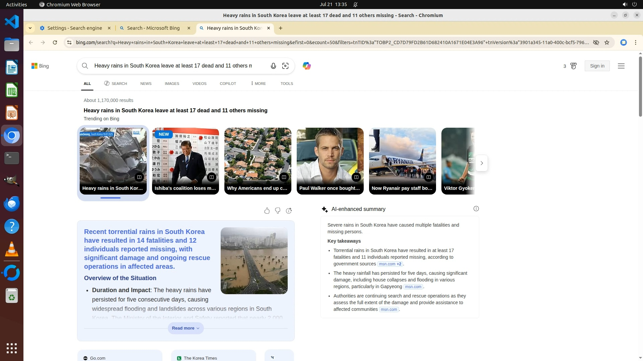Image resolution: width=643 pixels, height=361 pixels.
Task: Expand the Read more section
Action: 186,328
